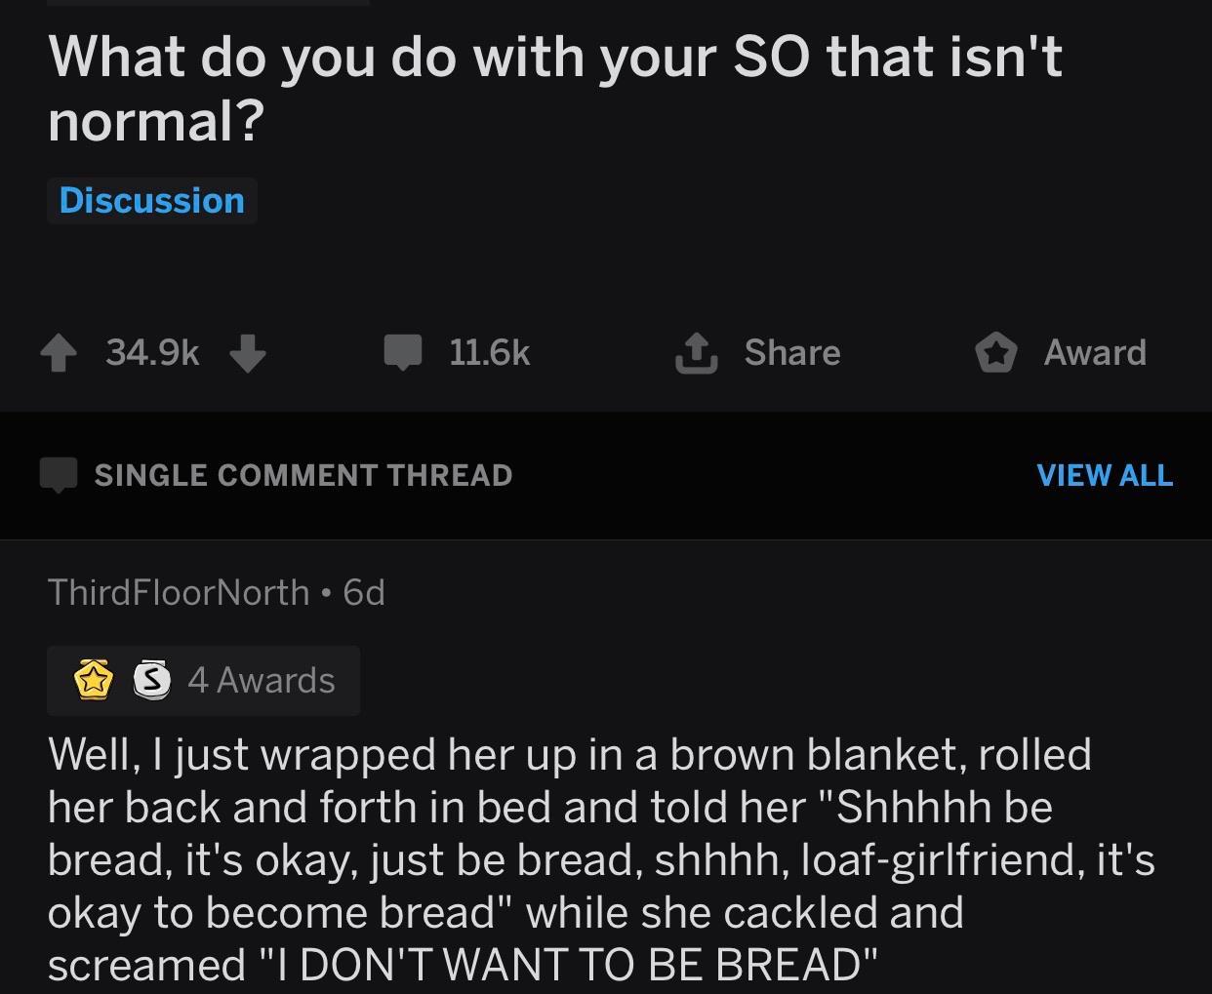
Task: Select the gold star award badge
Action: pos(93,680)
